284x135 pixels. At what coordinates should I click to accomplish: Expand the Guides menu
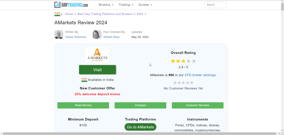(145, 5)
